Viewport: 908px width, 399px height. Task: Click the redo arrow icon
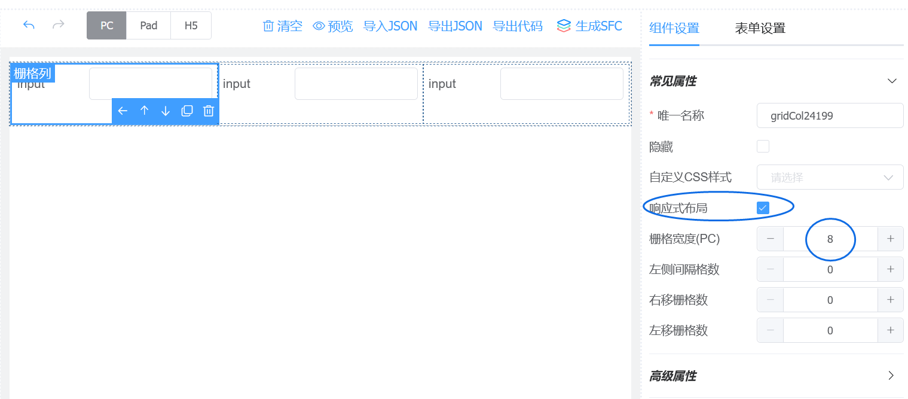point(59,25)
